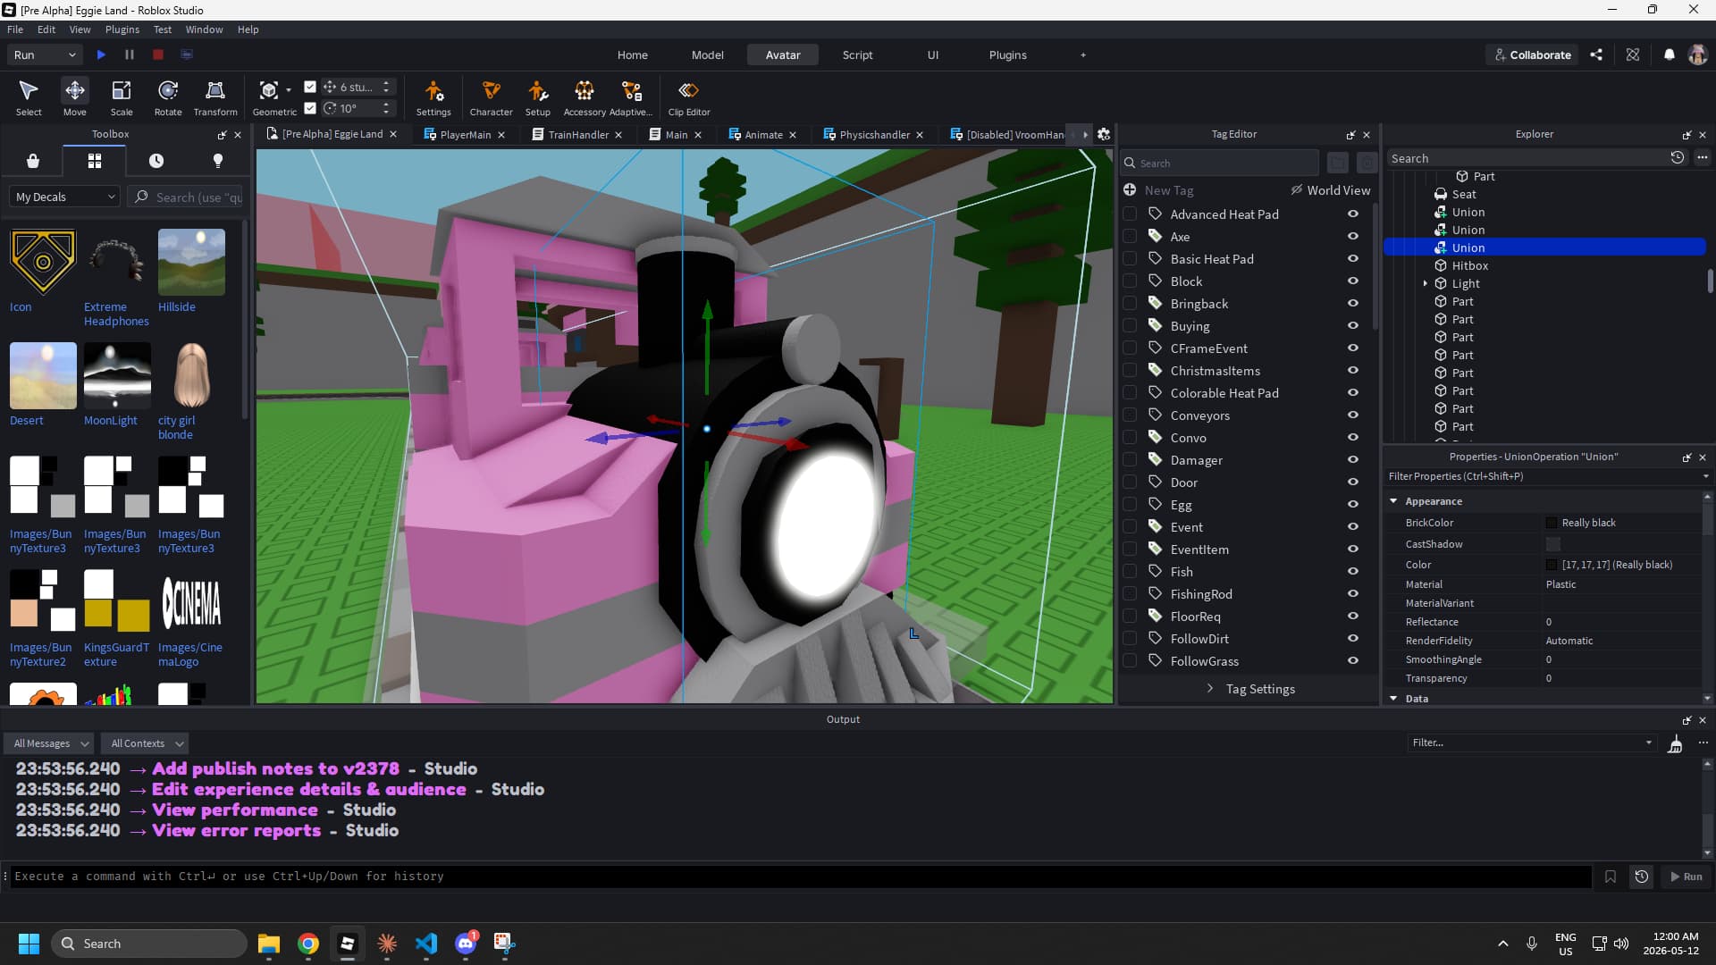Open the avatar Setup tool
Image resolution: width=1716 pixels, height=965 pixels.
(x=537, y=97)
